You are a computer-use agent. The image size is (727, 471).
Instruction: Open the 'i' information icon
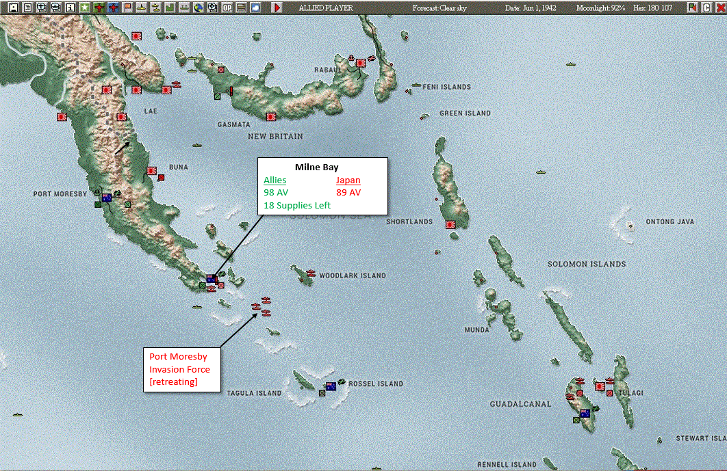tap(70, 8)
